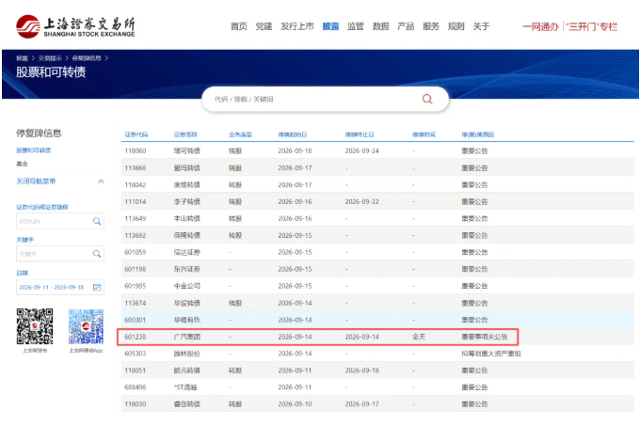Click 全天 in row 601238

coord(419,337)
